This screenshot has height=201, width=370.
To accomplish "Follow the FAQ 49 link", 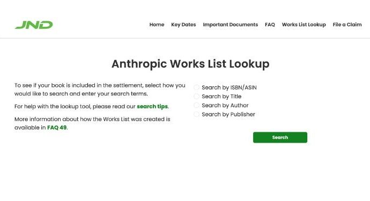I will (x=57, y=128).
